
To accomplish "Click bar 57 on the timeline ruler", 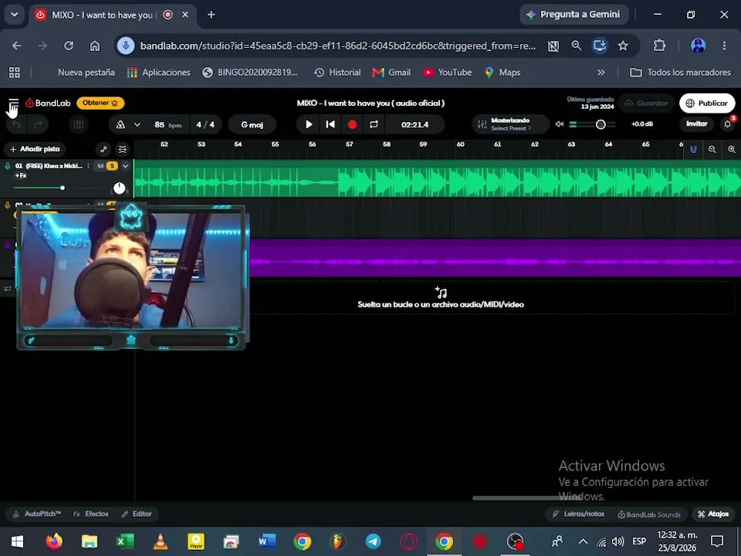I will [x=349, y=144].
